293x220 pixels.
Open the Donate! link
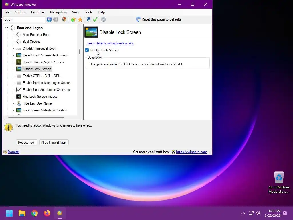14,152
